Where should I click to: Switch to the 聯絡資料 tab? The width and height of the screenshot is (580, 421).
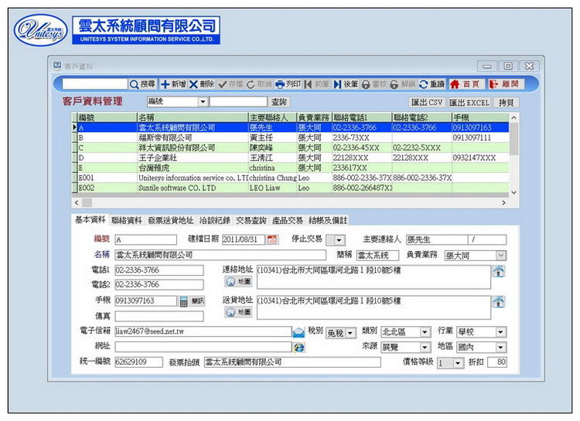(126, 220)
